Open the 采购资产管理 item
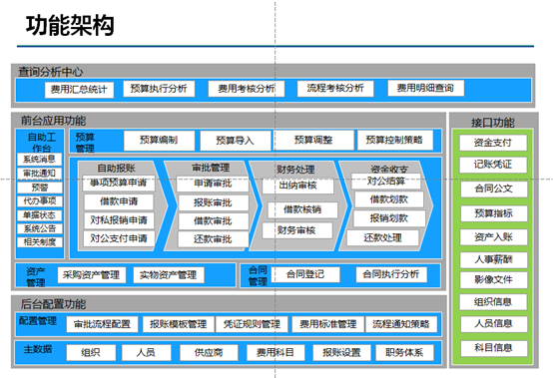Image resolution: width=553 pixels, height=378 pixels. point(92,275)
